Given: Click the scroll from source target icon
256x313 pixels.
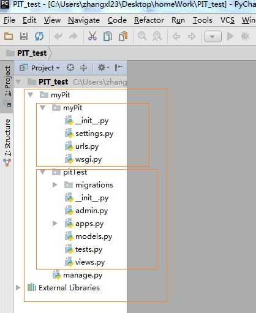Looking at the screenshot, I should click(x=70, y=67).
